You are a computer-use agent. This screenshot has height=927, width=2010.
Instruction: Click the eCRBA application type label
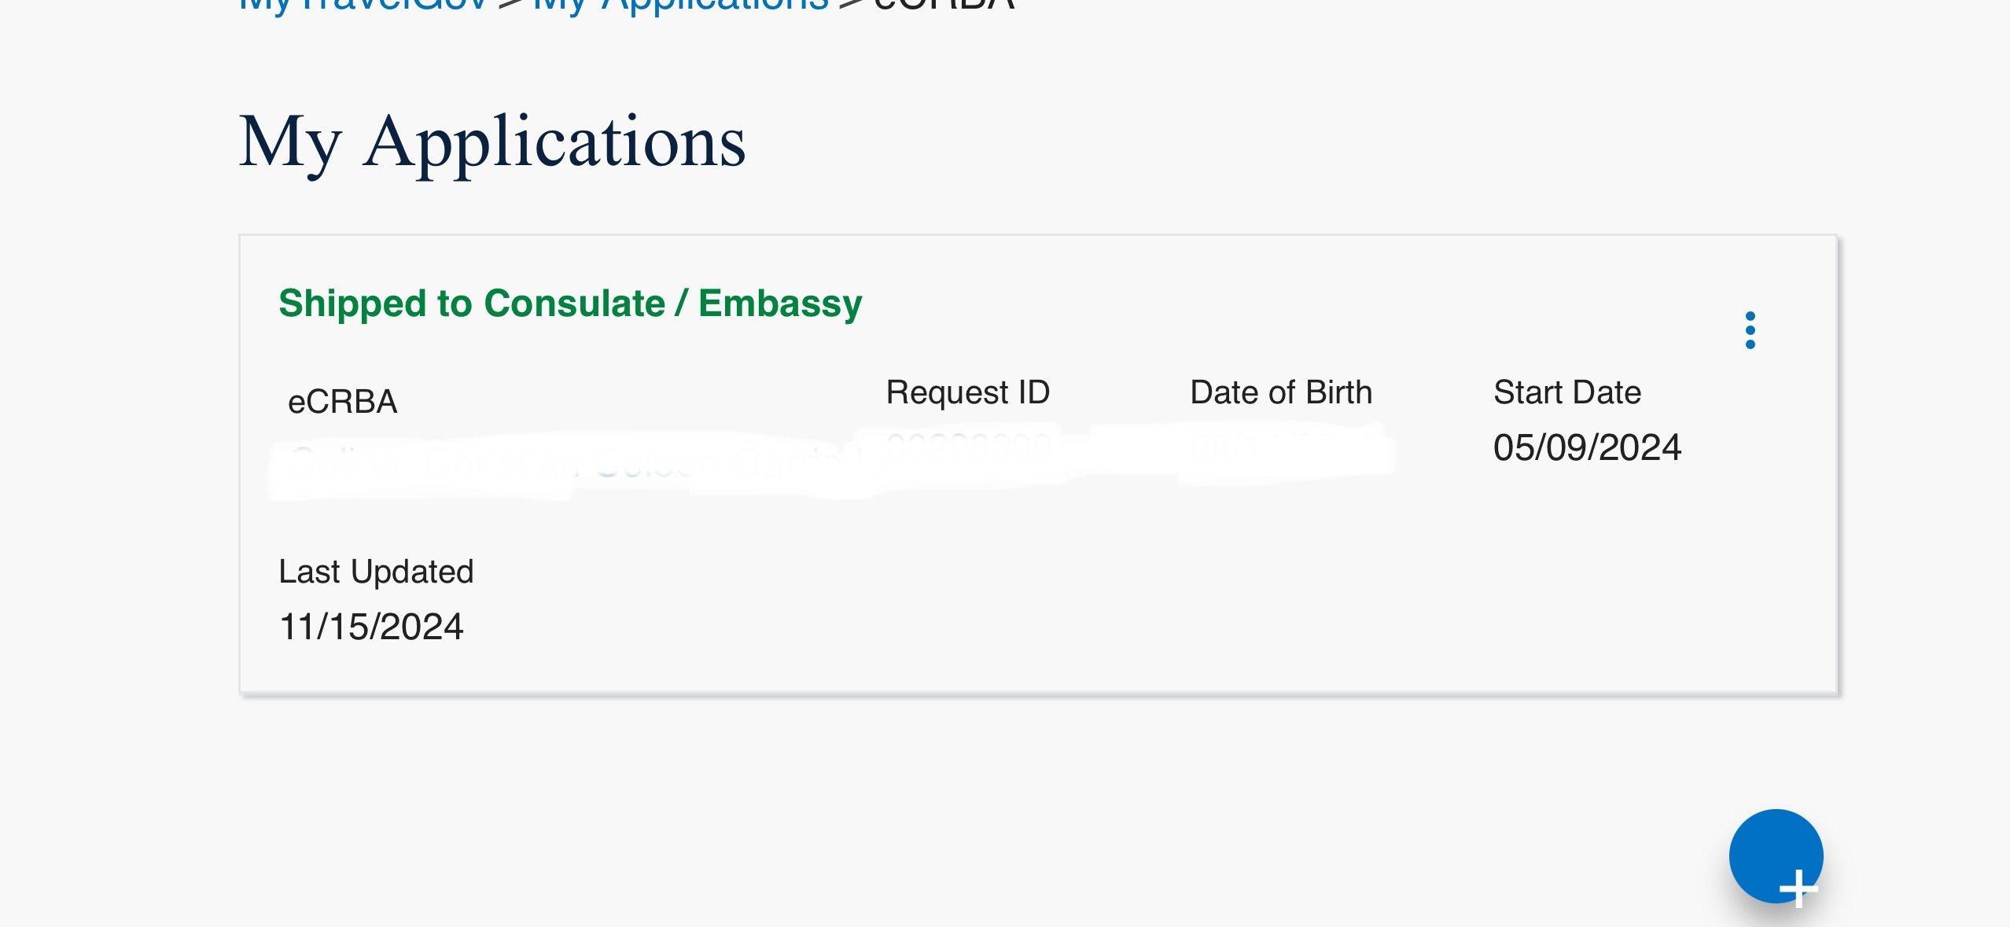(x=343, y=402)
